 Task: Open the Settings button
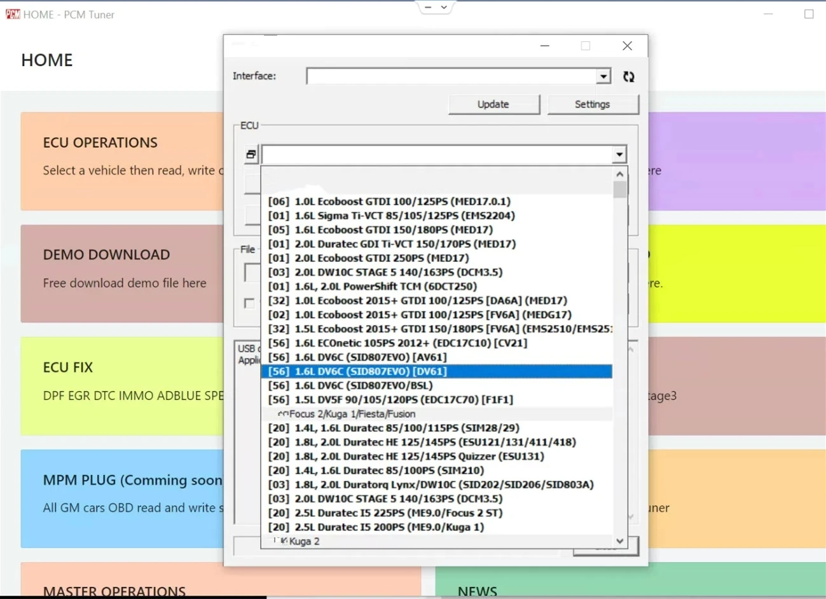coord(592,104)
